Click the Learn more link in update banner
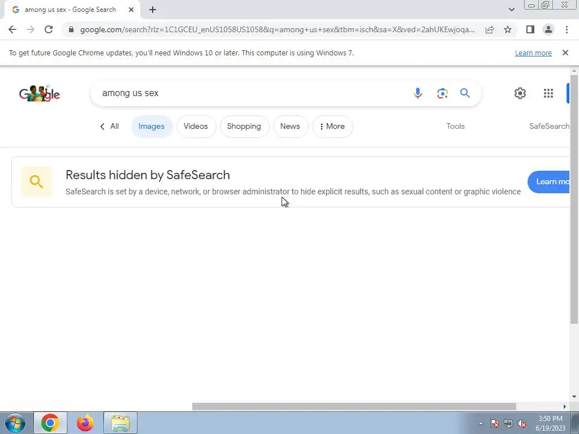The height and width of the screenshot is (434, 579). 533,53
